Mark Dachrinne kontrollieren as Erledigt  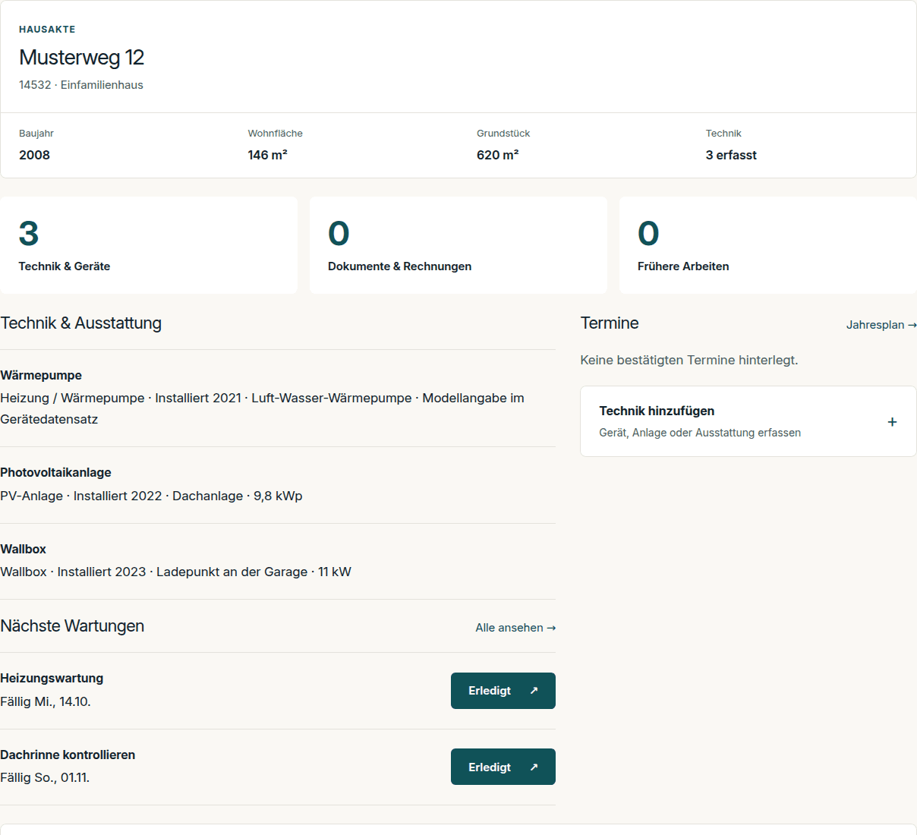(x=503, y=767)
